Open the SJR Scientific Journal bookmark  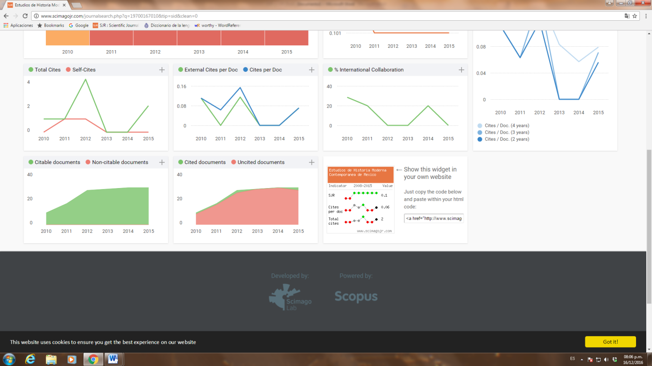click(x=116, y=26)
